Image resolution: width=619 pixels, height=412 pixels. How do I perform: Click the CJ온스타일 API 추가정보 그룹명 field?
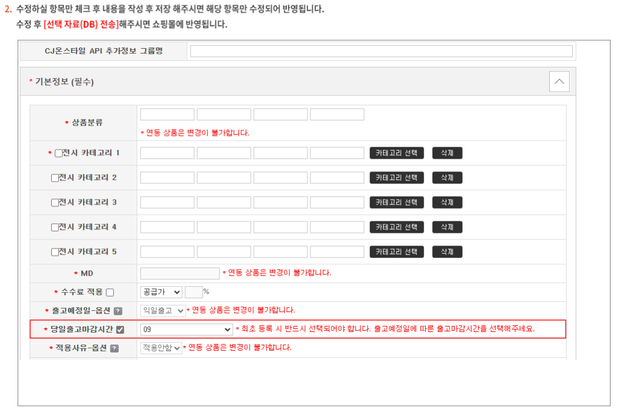click(381, 51)
